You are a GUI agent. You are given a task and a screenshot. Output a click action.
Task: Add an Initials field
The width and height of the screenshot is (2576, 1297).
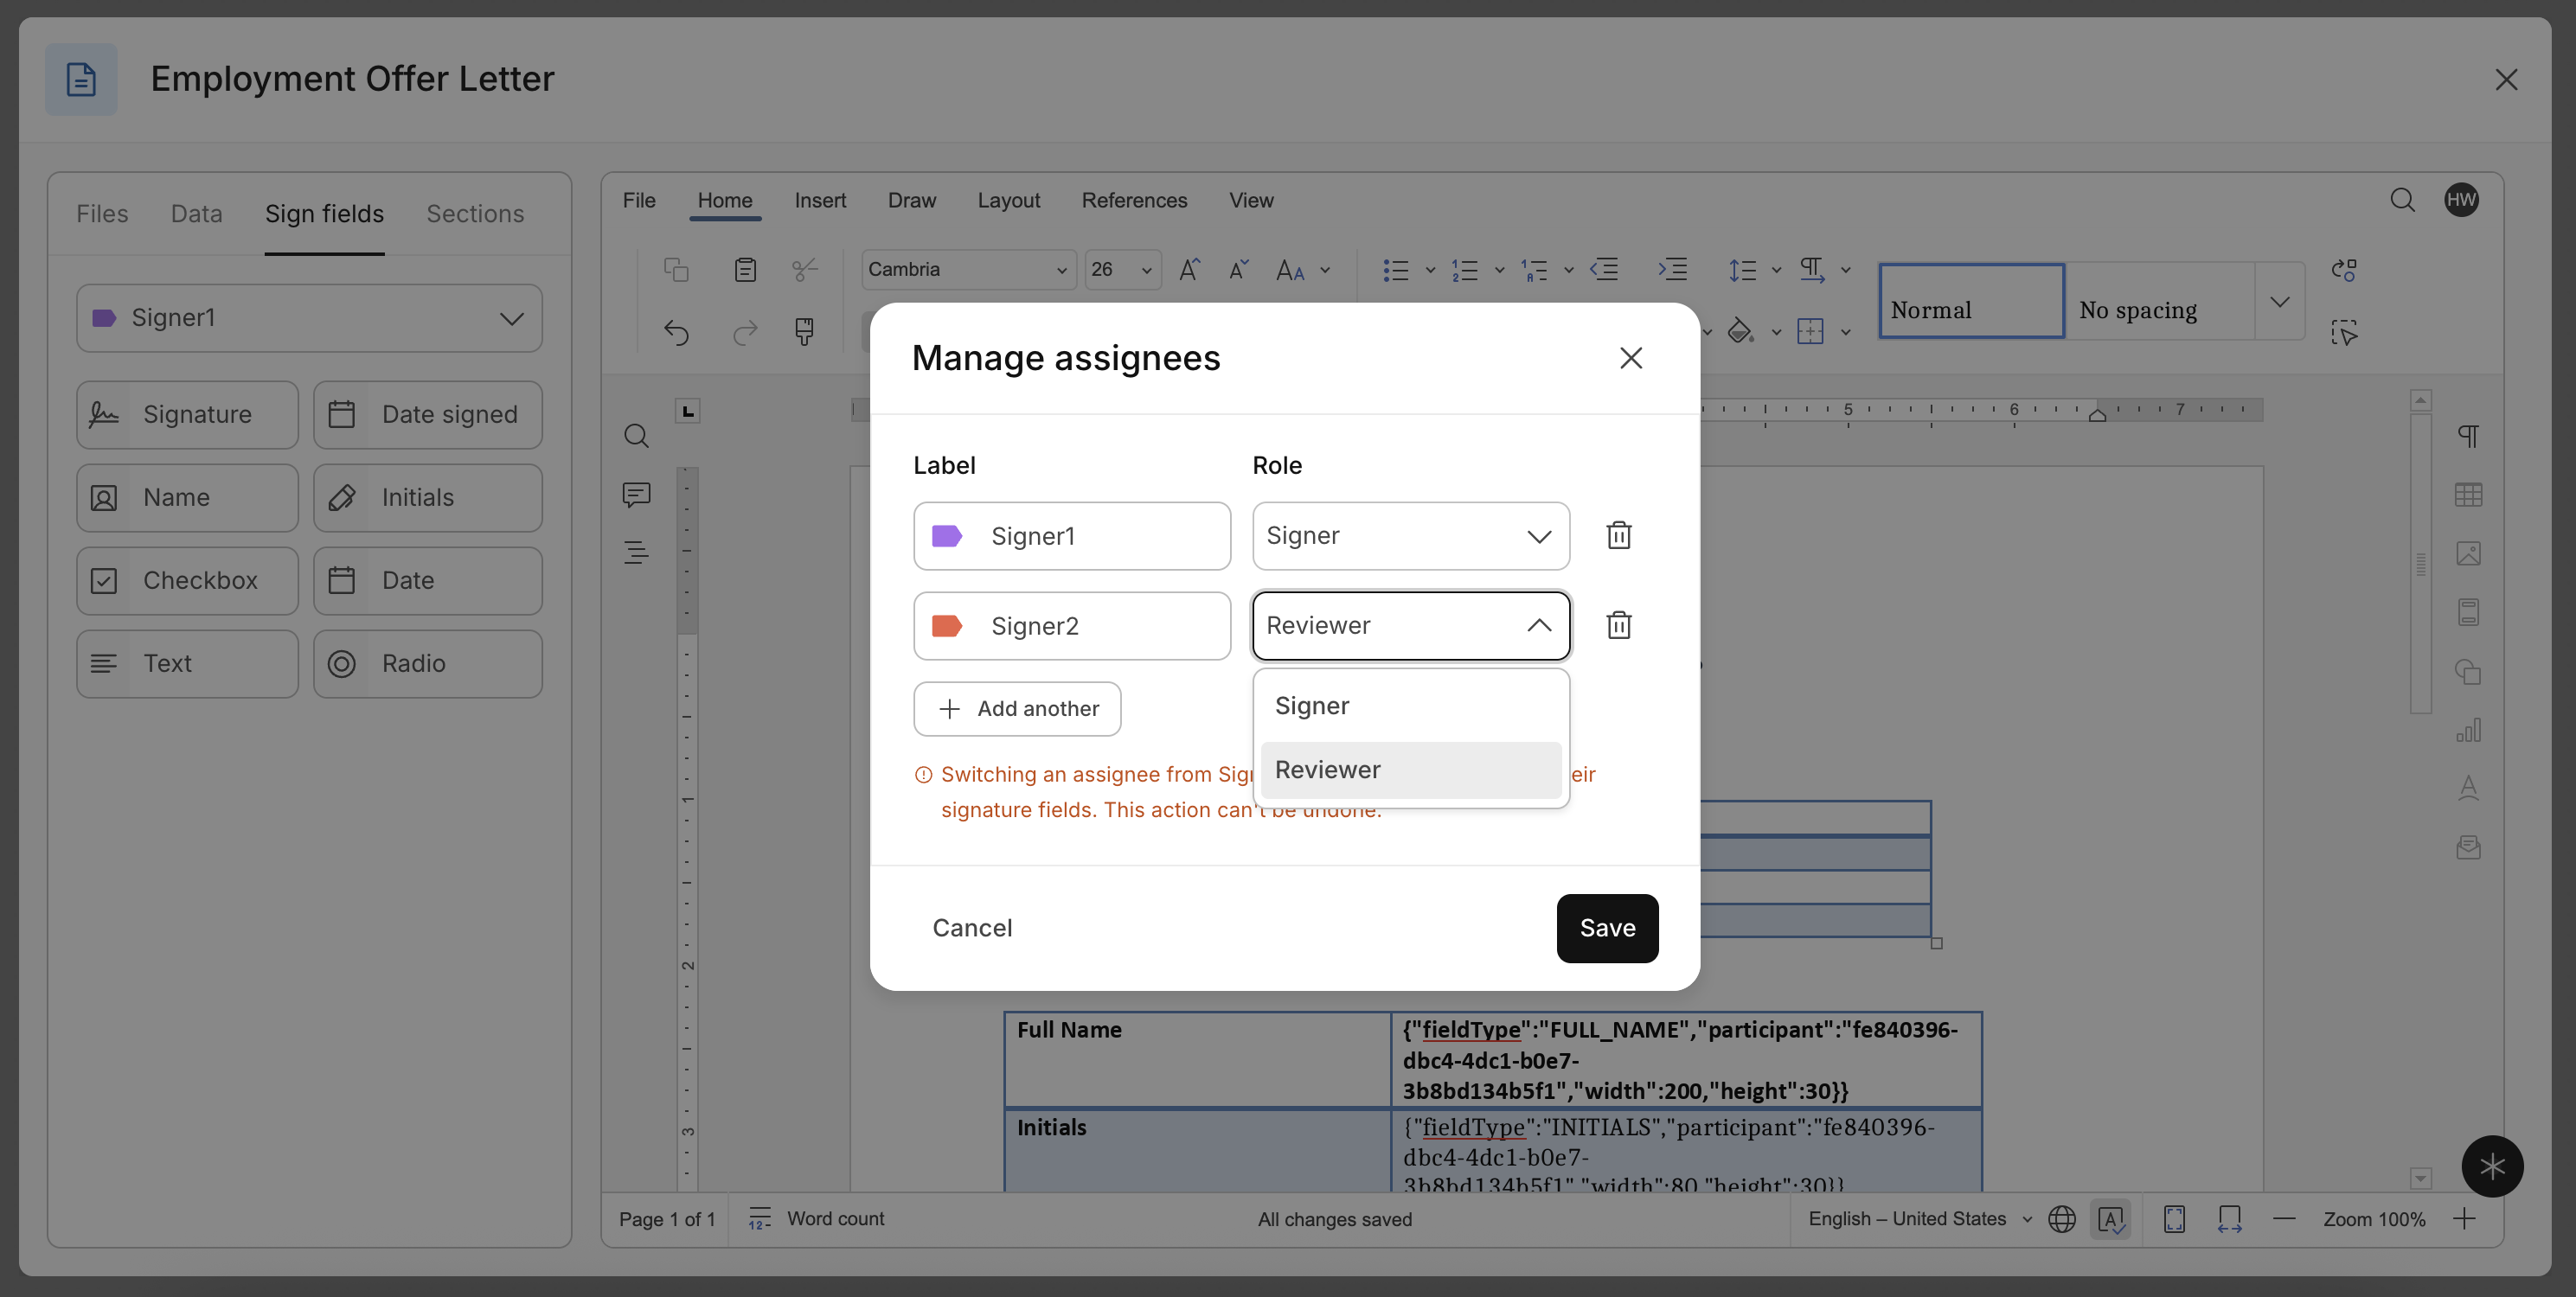(x=428, y=498)
